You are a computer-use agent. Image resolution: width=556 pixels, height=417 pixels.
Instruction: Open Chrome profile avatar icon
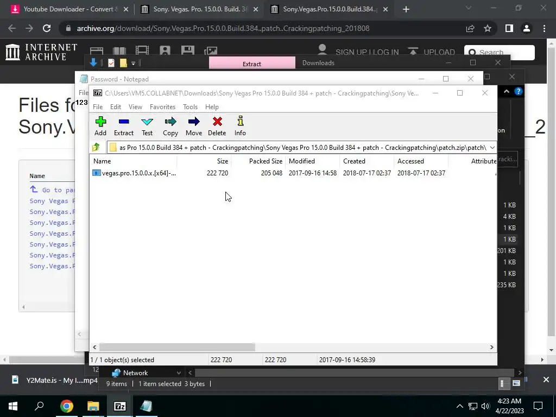pyautogui.click(x=527, y=28)
